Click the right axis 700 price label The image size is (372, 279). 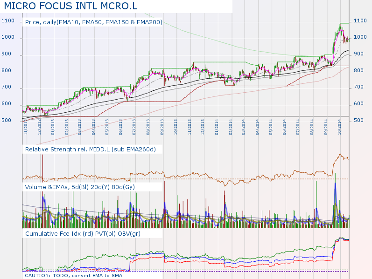tap(359, 87)
